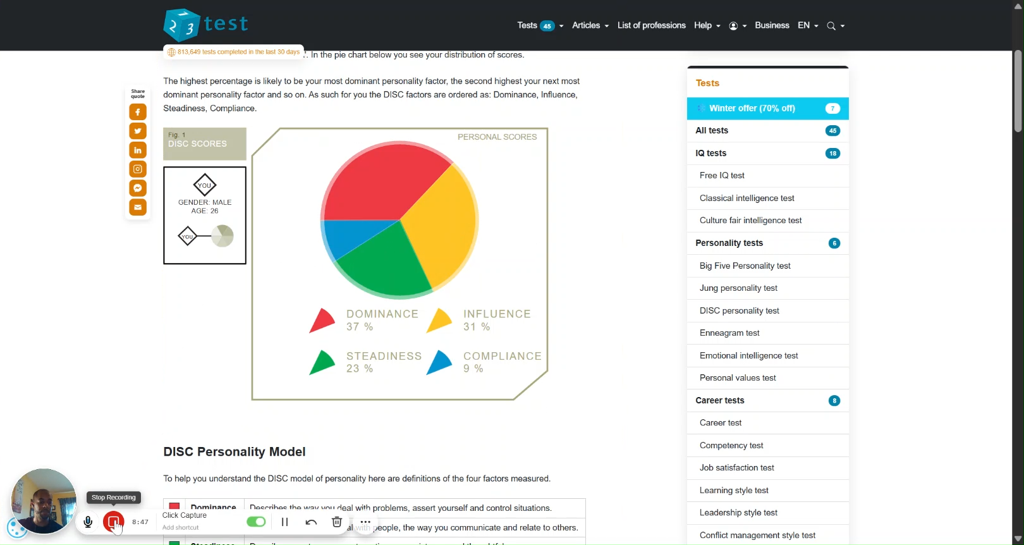Go to List of professions
Viewport: 1024px width, 545px height.
[651, 25]
